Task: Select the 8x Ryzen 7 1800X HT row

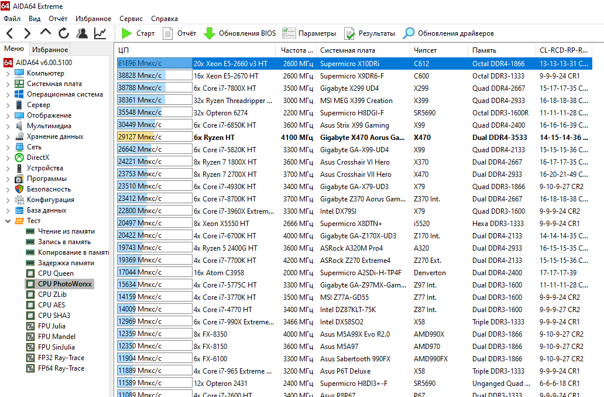Action: click(x=355, y=162)
